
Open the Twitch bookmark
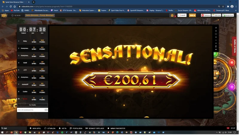coord(54,10)
